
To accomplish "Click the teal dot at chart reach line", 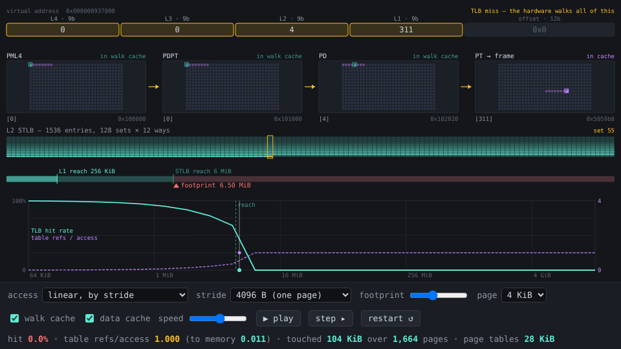I will coord(239,270).
